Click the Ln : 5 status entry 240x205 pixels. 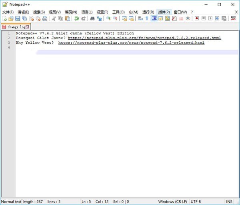pos(86,201)
